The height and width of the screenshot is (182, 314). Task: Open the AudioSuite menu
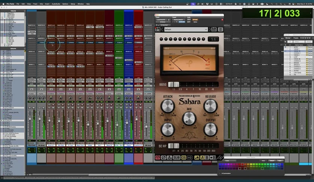tap(56, 4)
